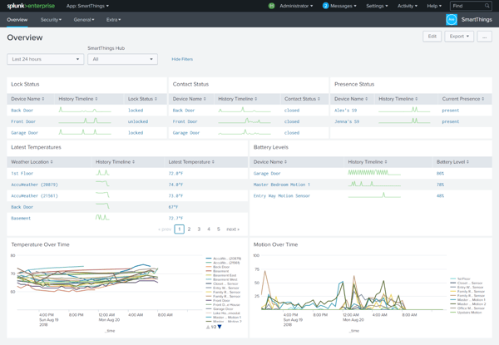Screen dimensions: 499x345
Task: Click Garage Door legend entry in Temperature chart
Action: [223, 308]
